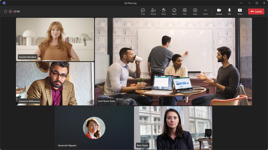Mute the Mic
The image size is (268, 150).
coord(229,11)
